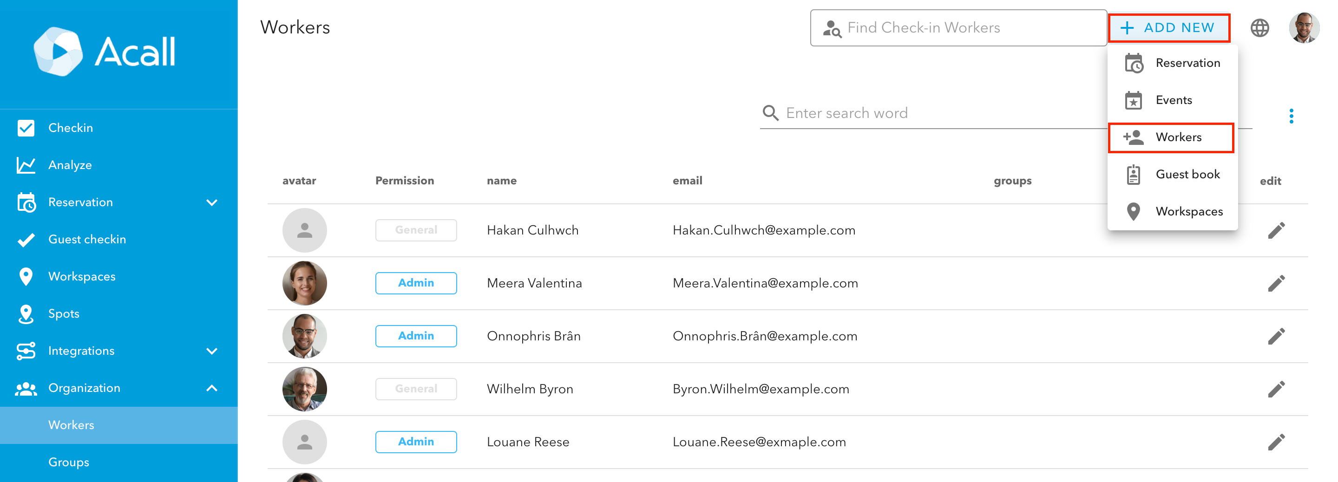Image resolution: width=1338 pixels, height=482 pixels.
Task: Click the pencil icon for Wilhelm Byron
Action: pos(1276,389)
